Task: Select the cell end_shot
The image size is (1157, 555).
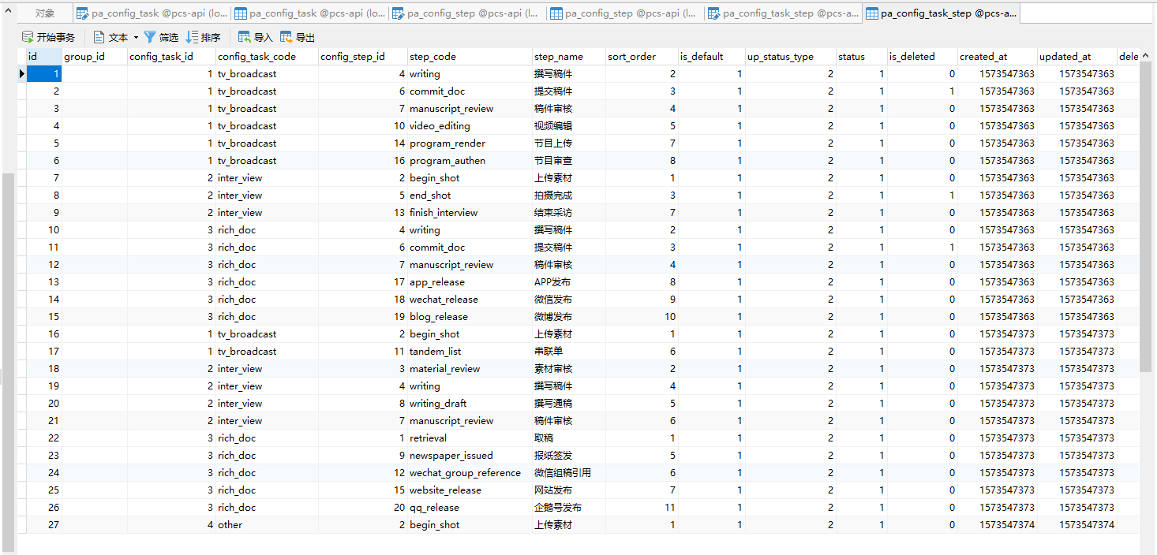Action: click(x=470, y=196)
